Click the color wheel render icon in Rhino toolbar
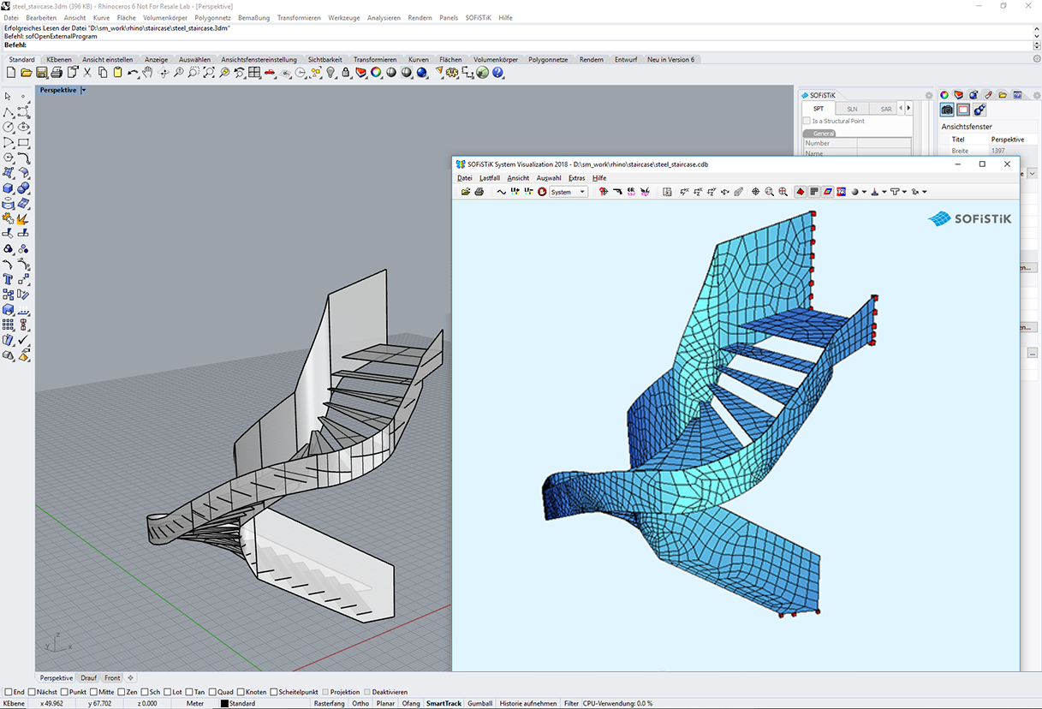 (x=376, y=73)
